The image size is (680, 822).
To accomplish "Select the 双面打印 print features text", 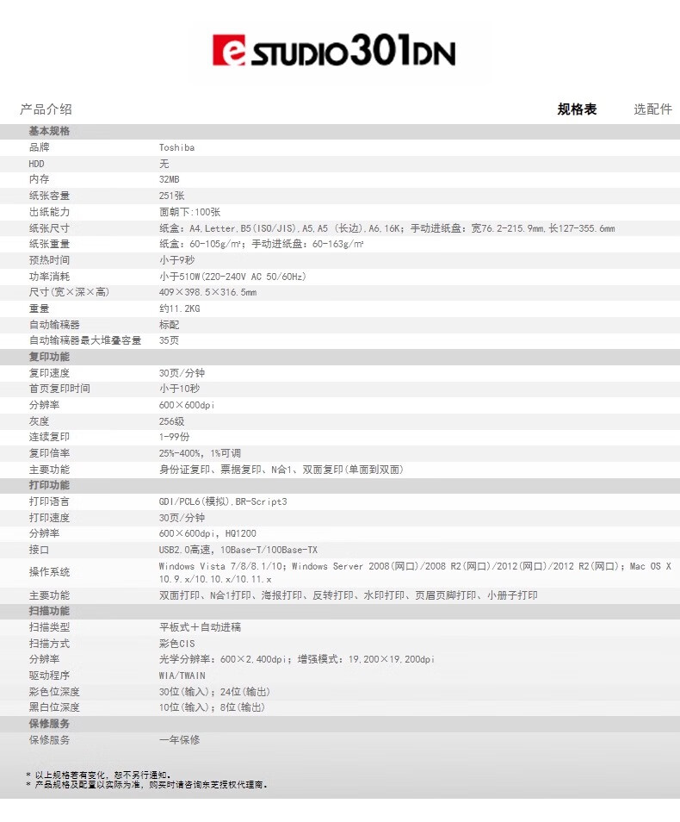I will click(x=349, y=595).
